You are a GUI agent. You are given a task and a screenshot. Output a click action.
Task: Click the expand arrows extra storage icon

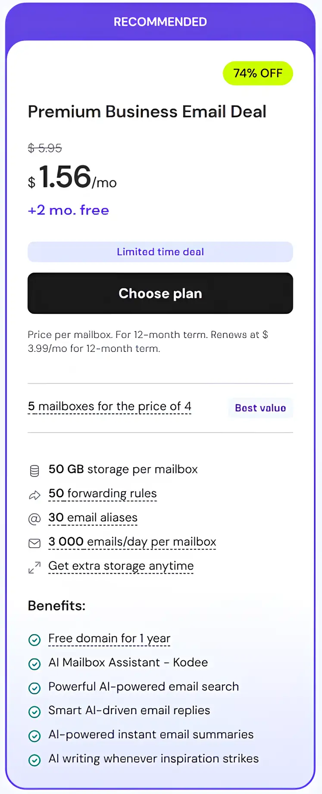pyautogui.click(x=34, y=568)
